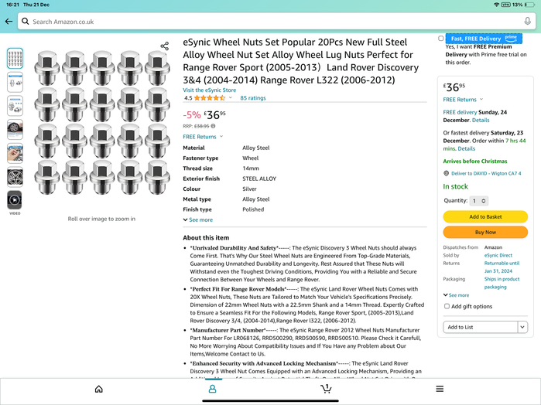Play the product video thumbnail
This screenshot has width=541, height=405.
pos(15,200)
